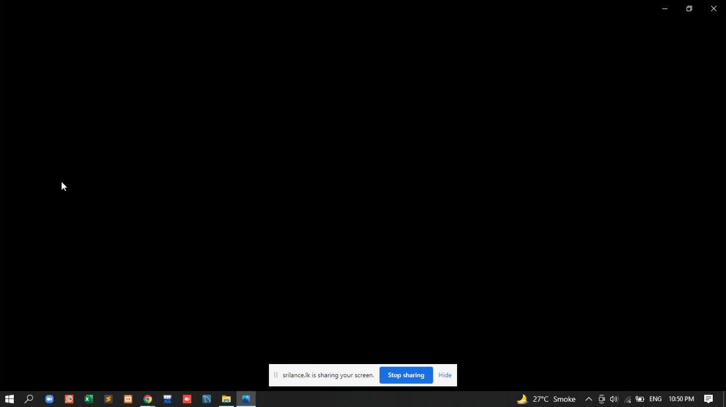Open the Action Center notifications
Screen dimensions: 726x407
pyautogui.click(x=708, y=399)
